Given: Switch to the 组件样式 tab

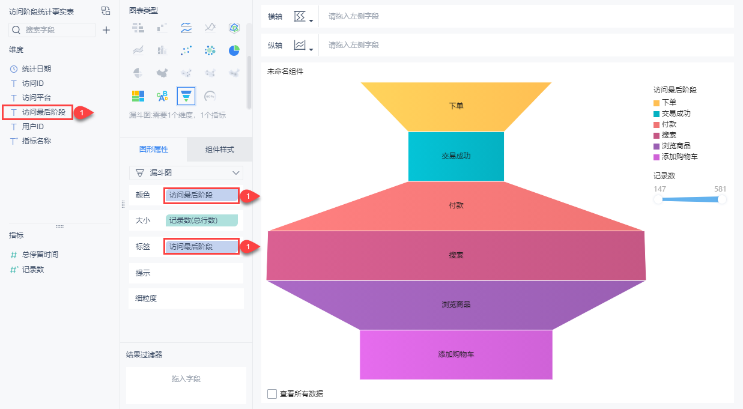Looking at the screenshot, I should click(219, 150).
